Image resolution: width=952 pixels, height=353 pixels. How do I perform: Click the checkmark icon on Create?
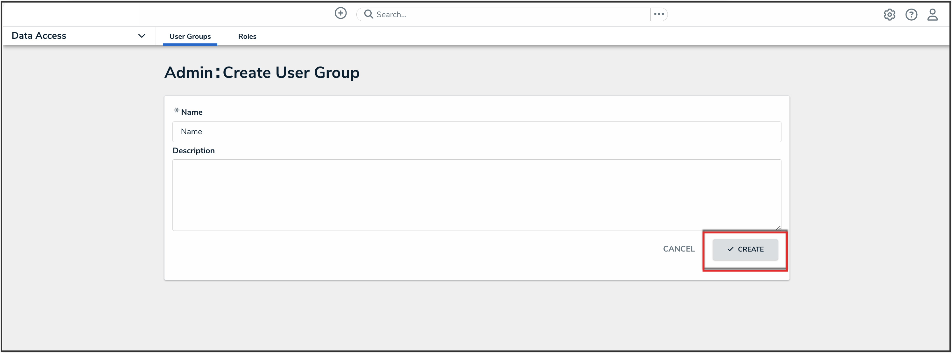730,249
